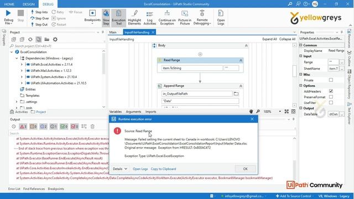Expand the .settings folder
This screenshot has width=354, height=199.
(17, 102)
